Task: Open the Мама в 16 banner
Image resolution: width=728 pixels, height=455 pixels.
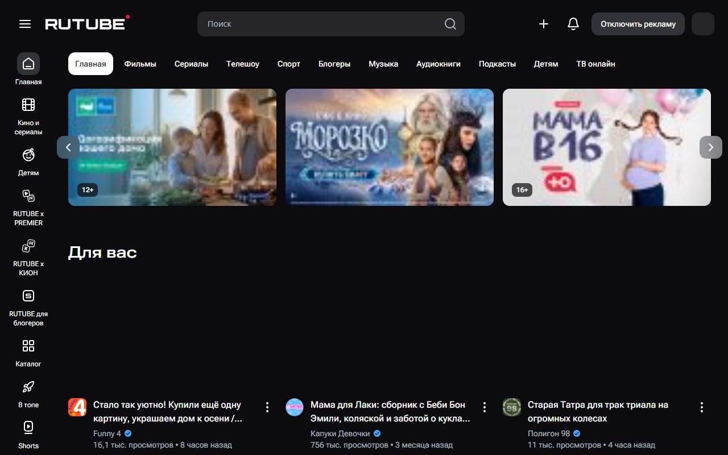Action: pyautogui.click(x=607, y=147)
